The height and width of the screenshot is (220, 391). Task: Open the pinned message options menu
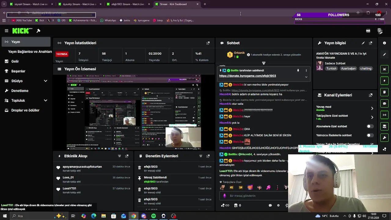306,71
